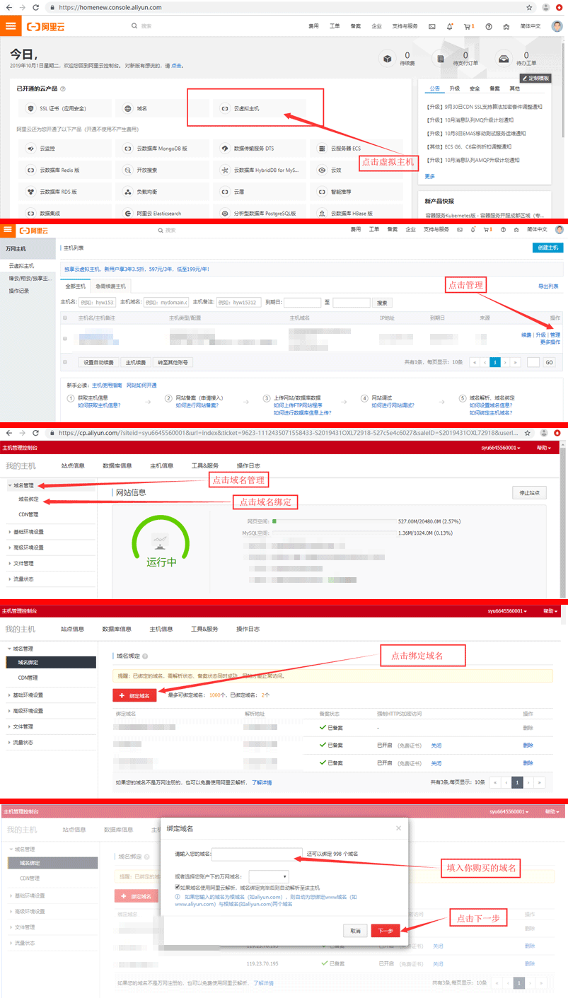Toggle 如果域名使用阿里云解析 auto-resolve checkbox
The image size is (568, 998).
tap(178, 887)
